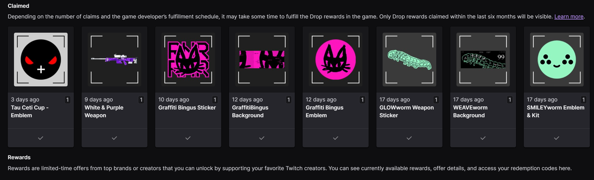
Task: Click the quantity badge on Tau Ceti Cup
Action: pos(67,100)
